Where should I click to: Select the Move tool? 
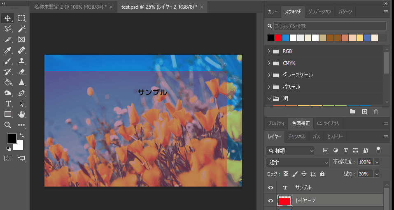7,18
